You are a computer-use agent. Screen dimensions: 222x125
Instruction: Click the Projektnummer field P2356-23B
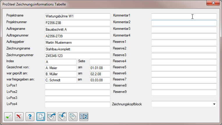point(77,23)
